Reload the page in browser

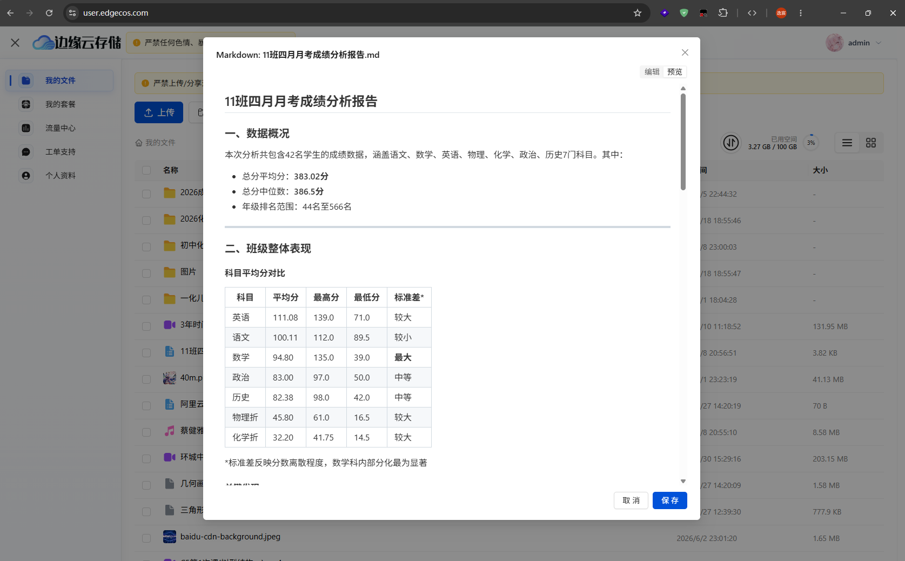[x=49, y=13]
